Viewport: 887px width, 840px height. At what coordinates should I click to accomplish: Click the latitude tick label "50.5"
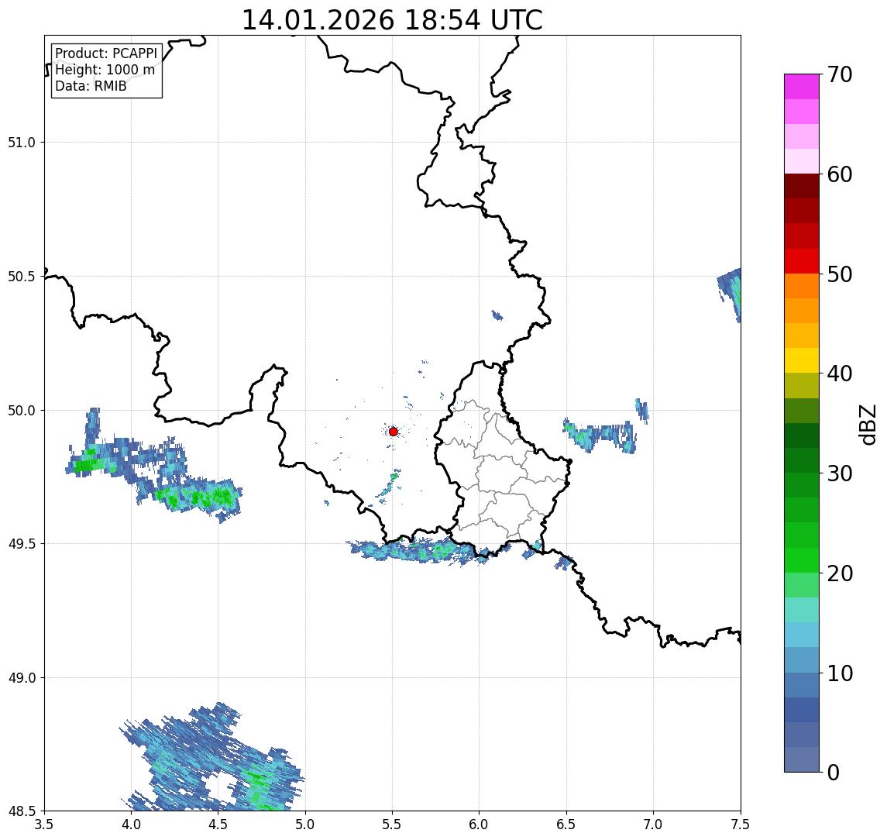coord(22,277)
